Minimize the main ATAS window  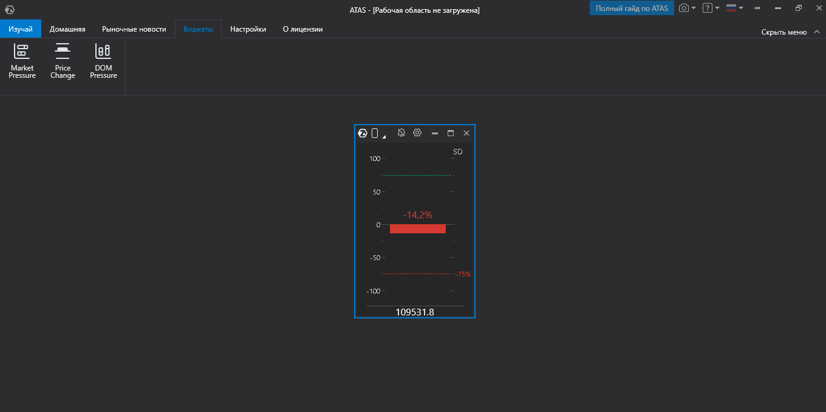778,9
